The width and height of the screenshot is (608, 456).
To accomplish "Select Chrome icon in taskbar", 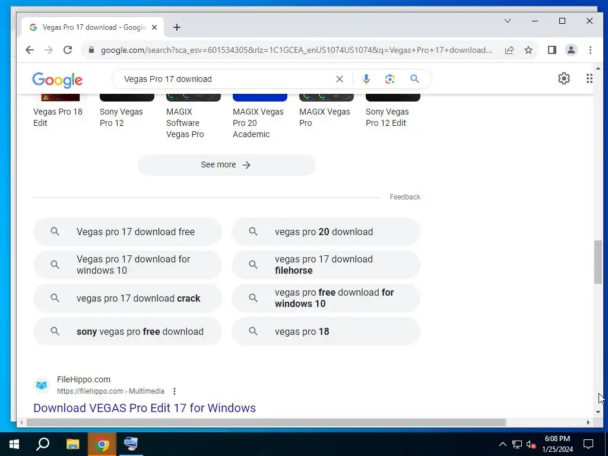I will [102, 444].
